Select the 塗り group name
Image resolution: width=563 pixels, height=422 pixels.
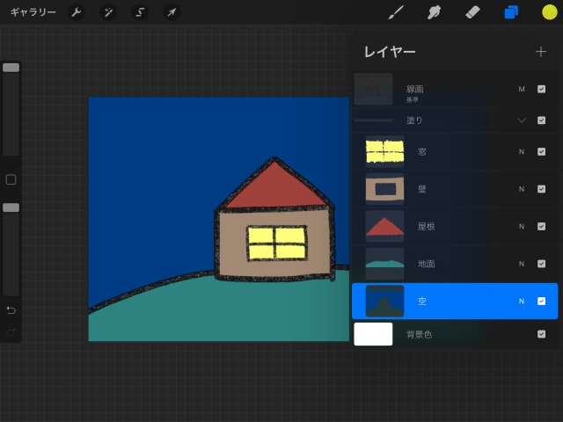tap(414, 120)
